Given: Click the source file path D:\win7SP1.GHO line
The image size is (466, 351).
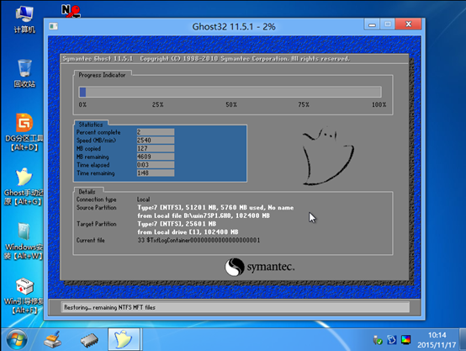Looking at the screenshot, I should pos(204,215).
